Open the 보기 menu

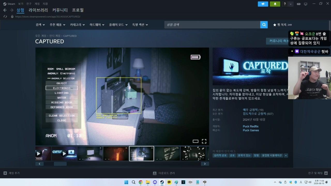(x=21, y=4)
